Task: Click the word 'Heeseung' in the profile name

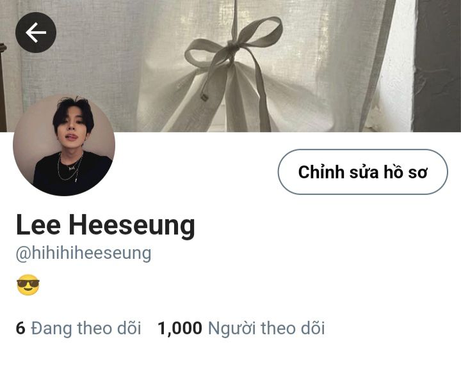Action: coord(132,226)
